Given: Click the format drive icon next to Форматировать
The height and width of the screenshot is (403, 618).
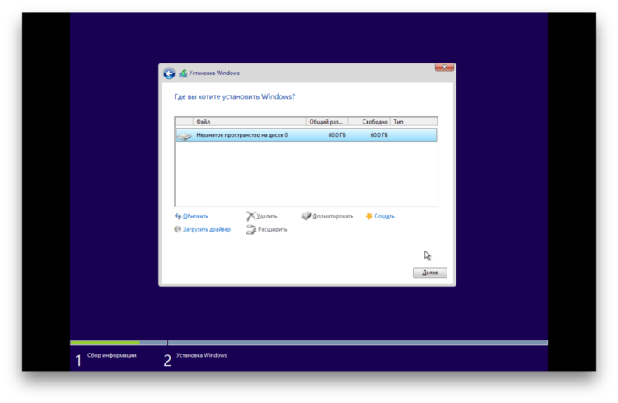Looking at the screenshot, I should point(307,216).
